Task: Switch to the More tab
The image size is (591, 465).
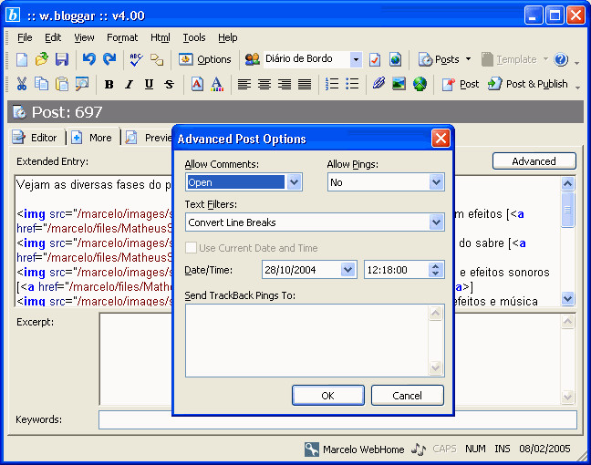Action: tap(92, 138)
